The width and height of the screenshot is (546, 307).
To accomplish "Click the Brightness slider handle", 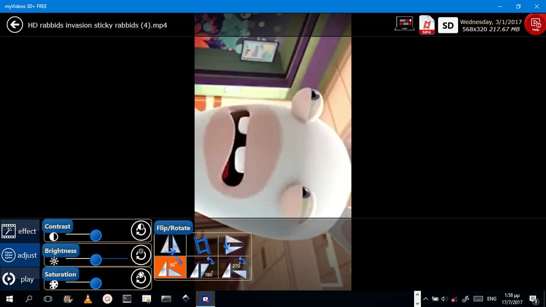I will (96, 260).
